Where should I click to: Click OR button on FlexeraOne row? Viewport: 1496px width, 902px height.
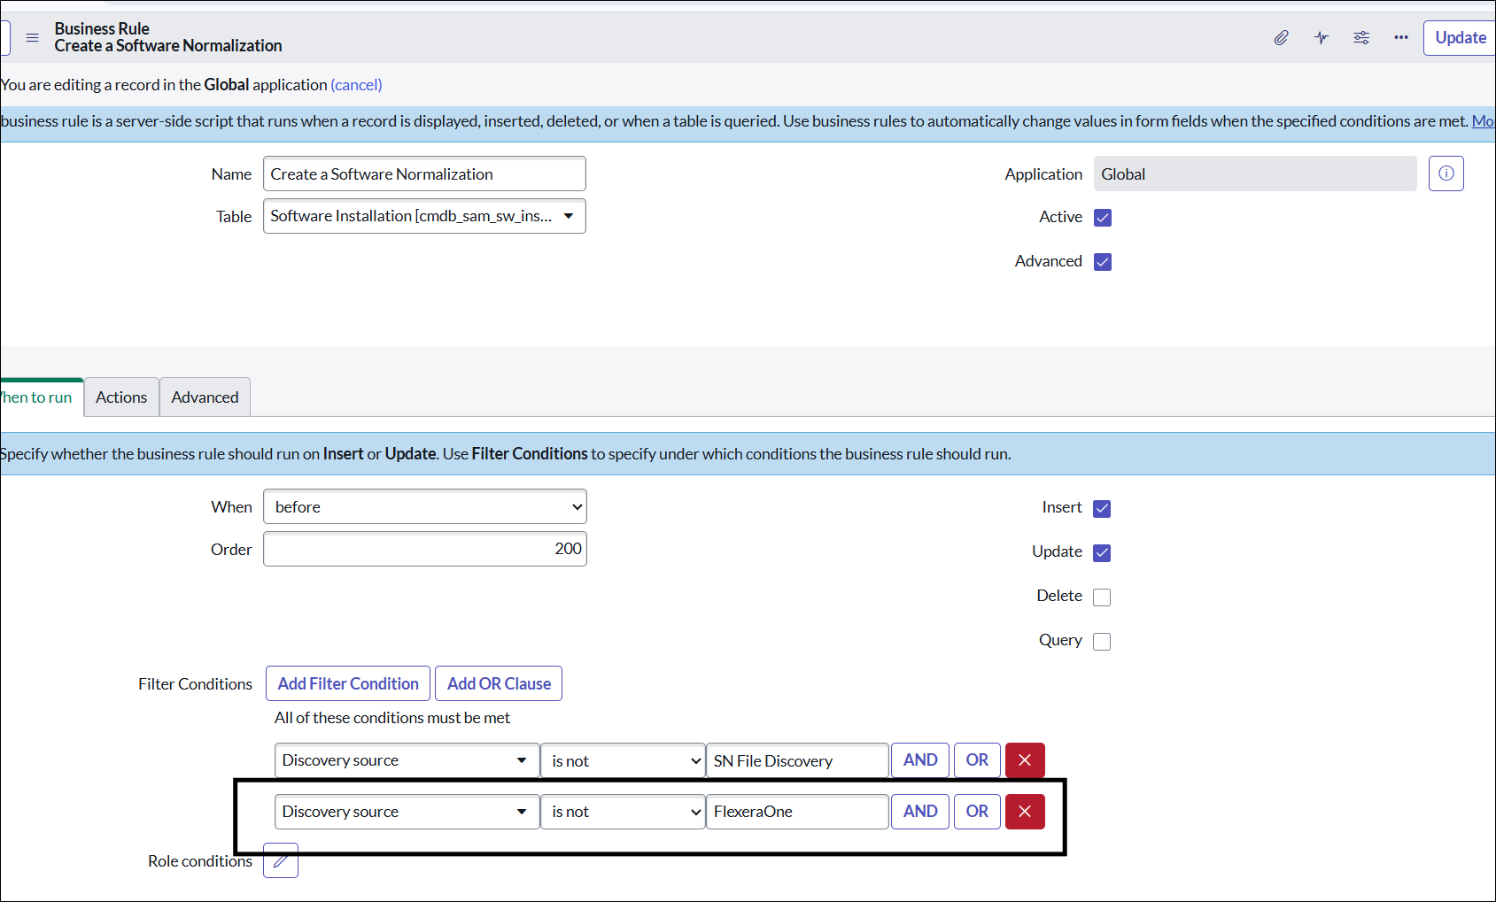pos(977,812)
